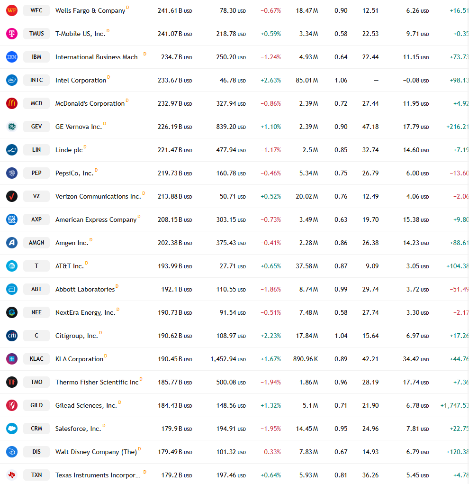Select GE Vernova P/E 47.18
The width and height of the screenshot is (469, 484).
pos(370,127)
